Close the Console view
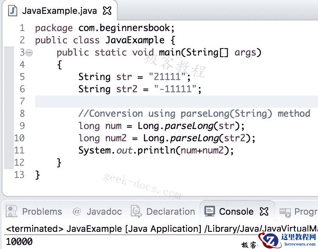 (264, 211)
